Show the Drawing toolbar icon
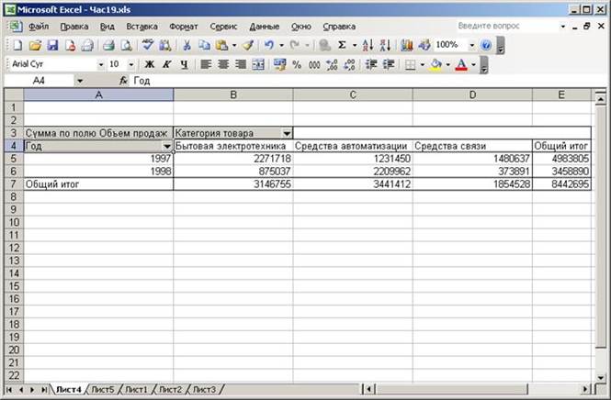The height and width of the screenshot is (400, 611). click(424, 45)
